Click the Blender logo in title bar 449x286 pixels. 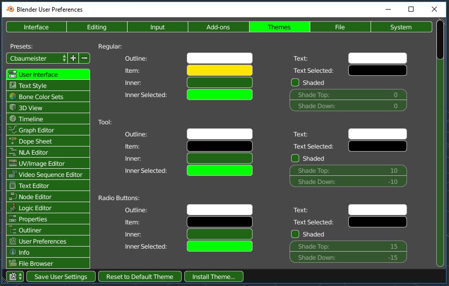[10, 9]
